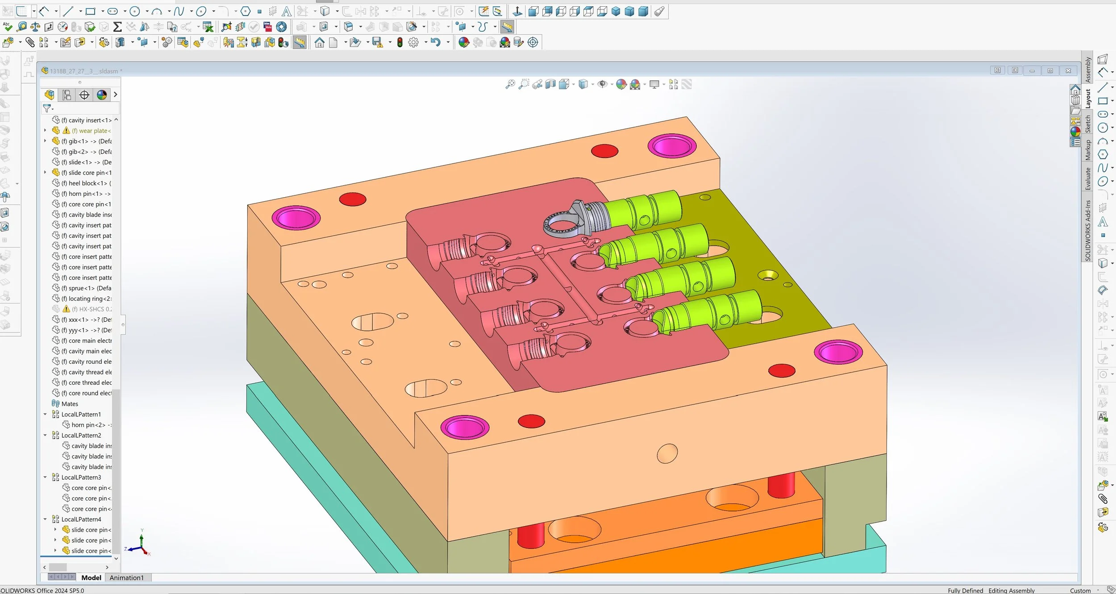
Task: Switch to the Animation1 tab
Action: pyautogui.click(x=127, y=577)
